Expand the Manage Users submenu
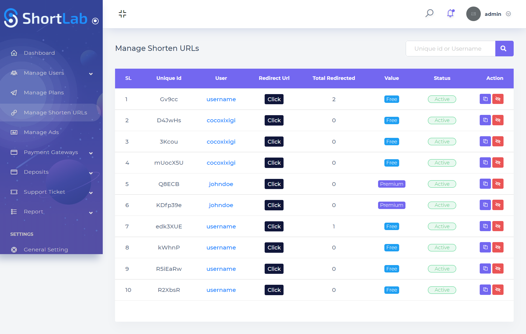 (91, 74)
